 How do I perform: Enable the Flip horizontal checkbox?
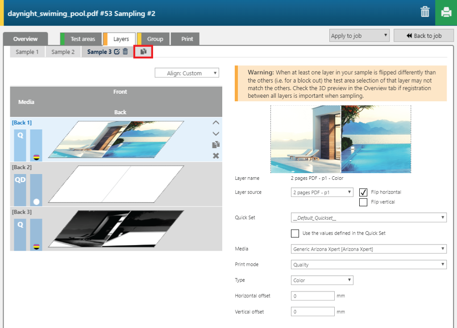click(363, 192)
